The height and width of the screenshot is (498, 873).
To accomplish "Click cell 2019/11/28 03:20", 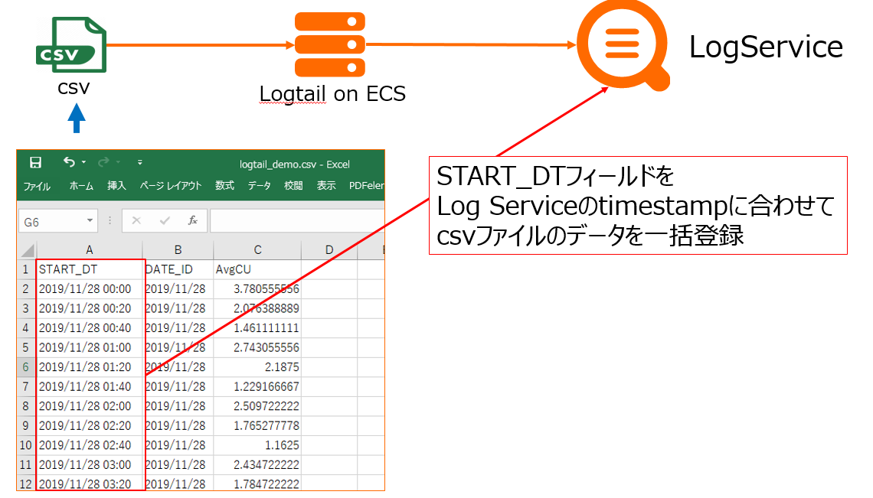I will pyautogui.click(x=89, y=483).
